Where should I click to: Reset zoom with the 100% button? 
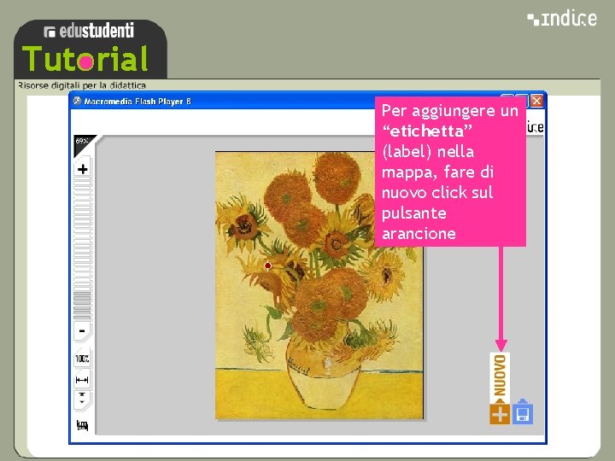tap(82, 359)
